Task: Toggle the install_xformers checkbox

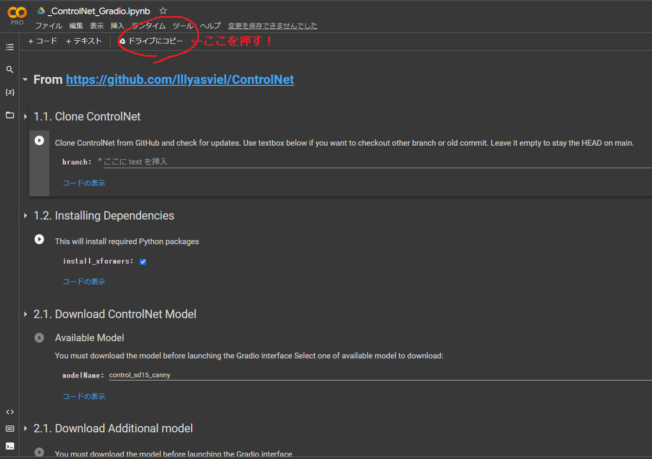Action: pos(143,262)
